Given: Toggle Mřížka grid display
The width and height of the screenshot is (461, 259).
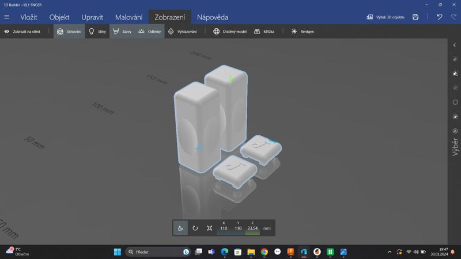Looking at the screenshot, I should coord(264,32).
